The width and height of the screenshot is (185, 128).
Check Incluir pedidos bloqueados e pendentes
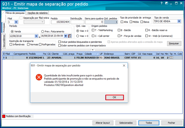pyautogui.click(x=60, y=42)
